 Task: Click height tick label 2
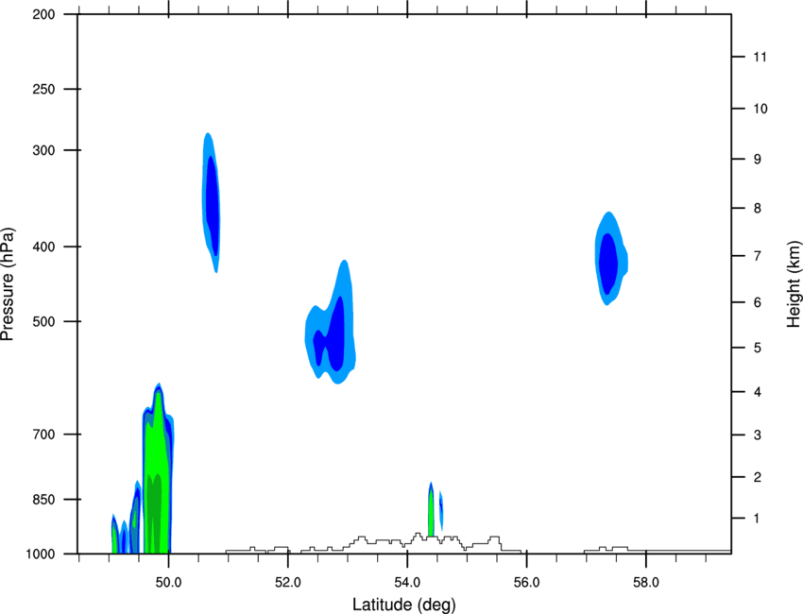coord(758,477)
